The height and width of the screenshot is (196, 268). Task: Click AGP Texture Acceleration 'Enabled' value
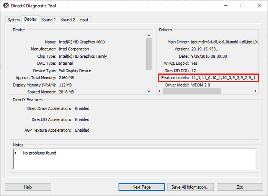[x=82, y=130]
